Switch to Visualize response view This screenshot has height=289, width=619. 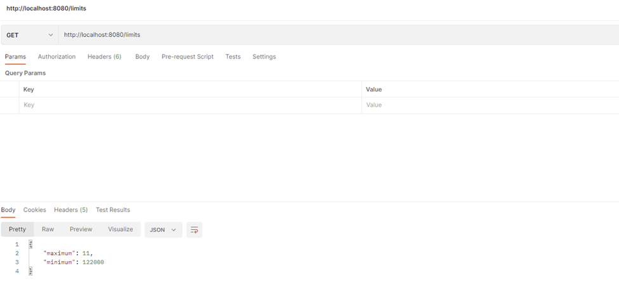[121, 229]
